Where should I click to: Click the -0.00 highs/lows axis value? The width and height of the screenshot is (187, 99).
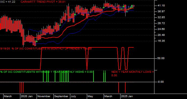[160, 82]
